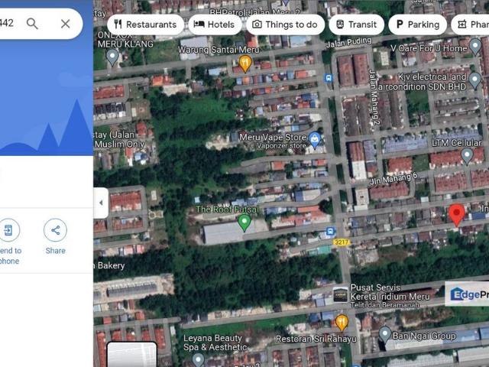Collapse the side panel arrow
The image size is (489, 367).
pyautogui.click(x=101, y=203)
